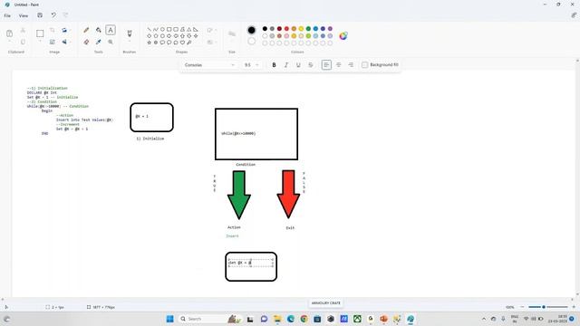Open the File menu
580x326 pixels.
coord(7,15)
